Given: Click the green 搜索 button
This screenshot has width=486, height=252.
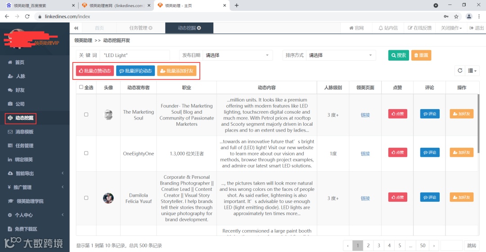Looking at the screenshot, I should pyautogui.click(x=399, y=55).
